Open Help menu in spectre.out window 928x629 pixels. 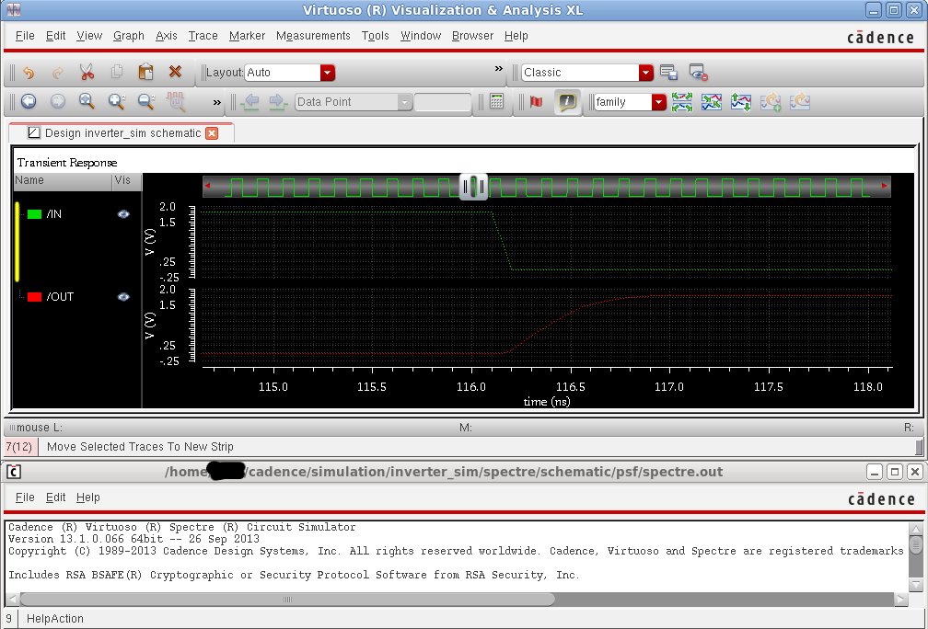88,497
